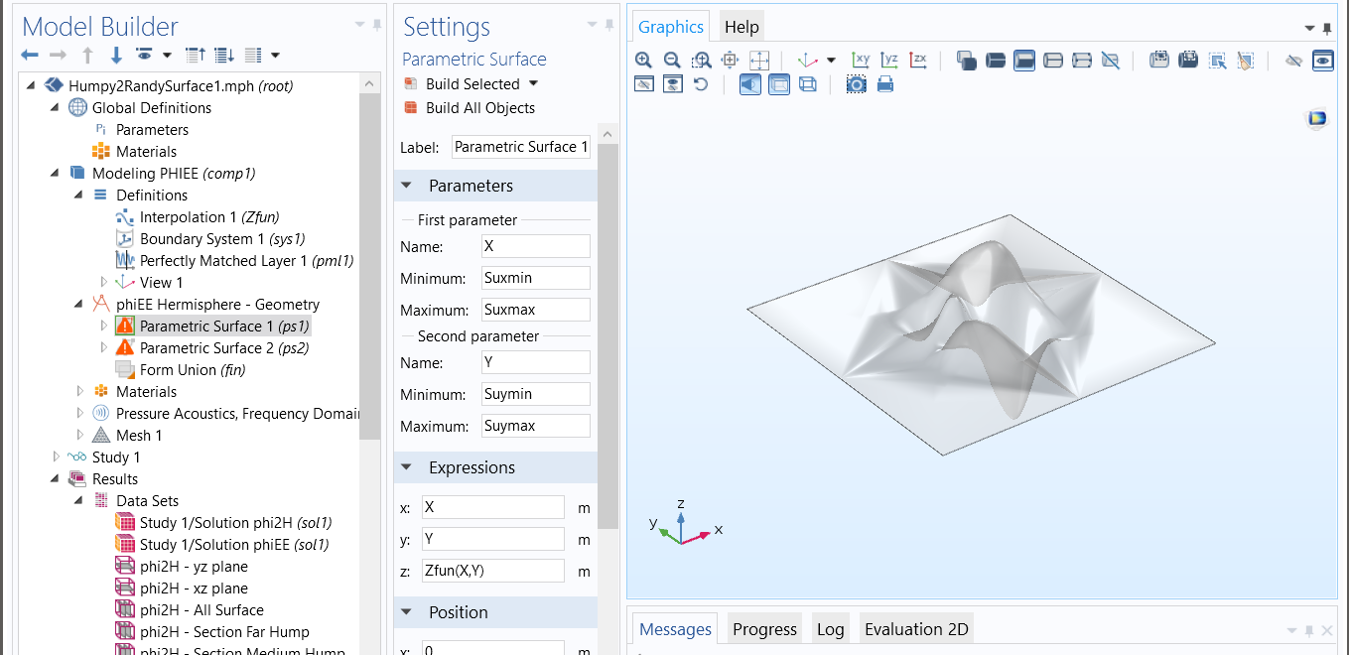The width and height of the screenshot is (1349, 655).
Task: Click the Print graphics icon
Action: click(885, 85)
